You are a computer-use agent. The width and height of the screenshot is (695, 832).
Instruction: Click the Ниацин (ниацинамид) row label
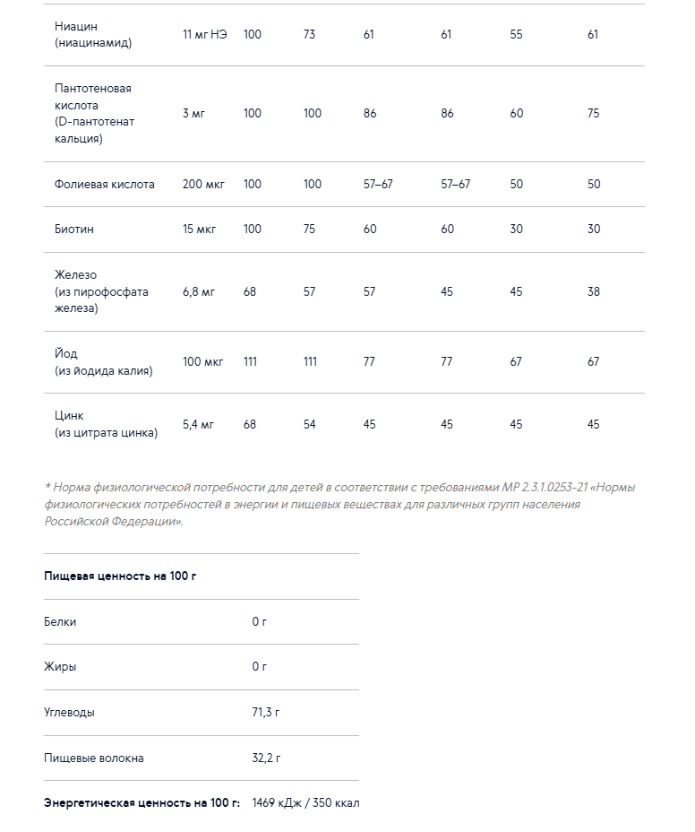[x=93, y=34]
